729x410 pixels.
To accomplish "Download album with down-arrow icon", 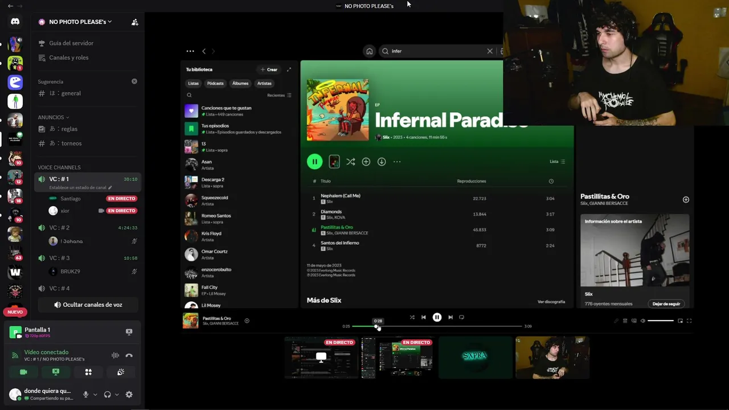I will [382, 162].
